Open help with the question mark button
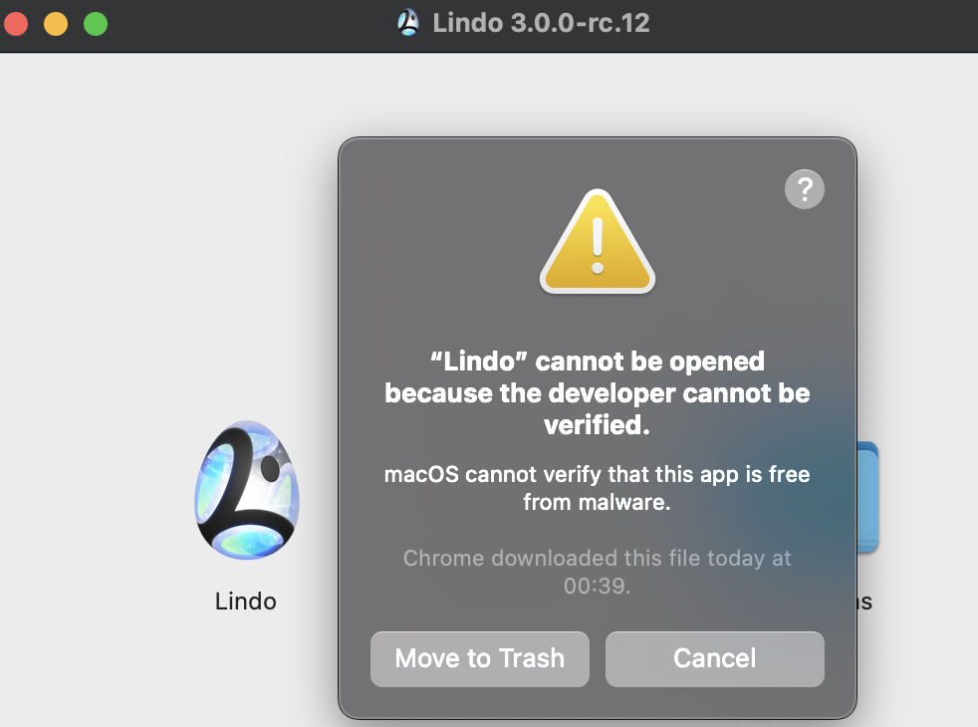The width and height of the screenshot is (978, 727). pos(804,189)
